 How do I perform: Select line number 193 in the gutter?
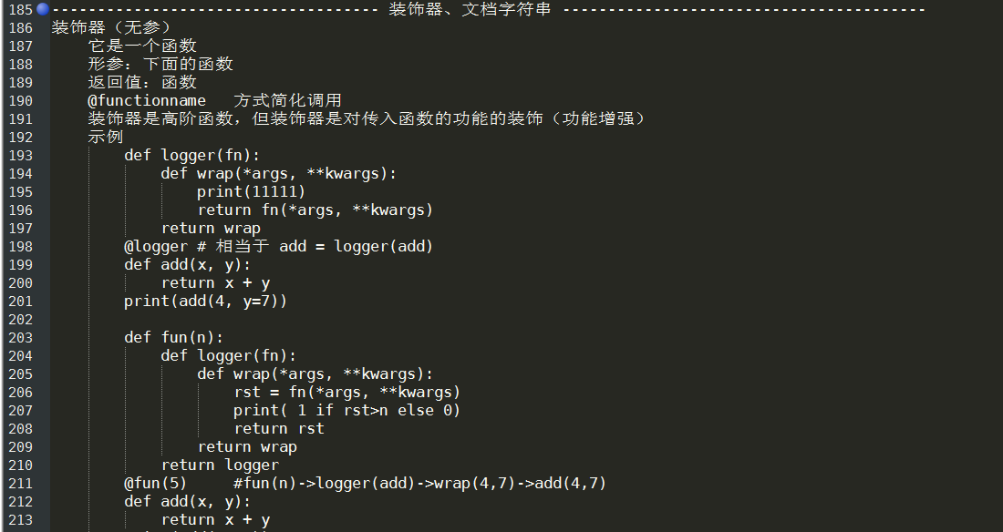coord(20,156)
